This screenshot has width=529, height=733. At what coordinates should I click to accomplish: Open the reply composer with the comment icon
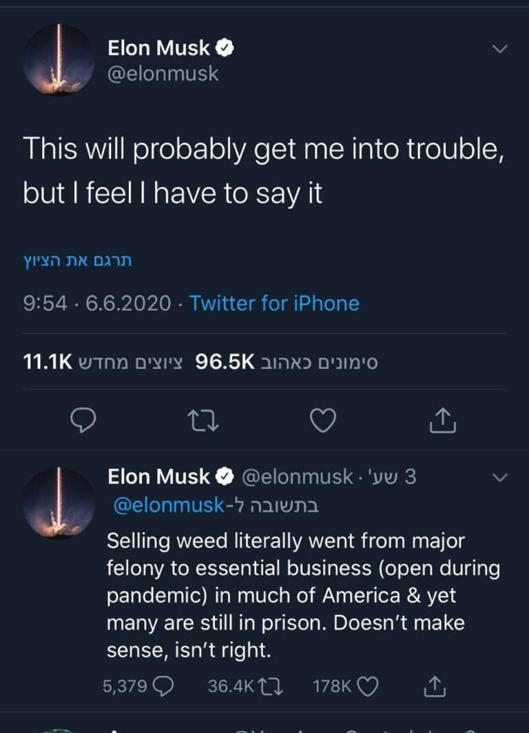tap(83, 419)
